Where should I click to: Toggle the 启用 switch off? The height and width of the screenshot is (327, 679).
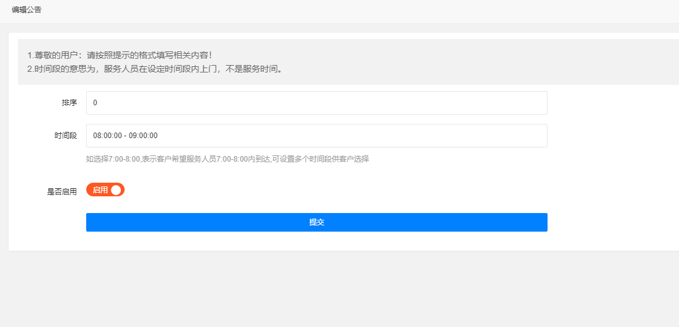pyautogui.click(x=105, y=190)
